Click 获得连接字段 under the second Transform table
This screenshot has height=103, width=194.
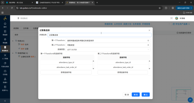[123, 72]
